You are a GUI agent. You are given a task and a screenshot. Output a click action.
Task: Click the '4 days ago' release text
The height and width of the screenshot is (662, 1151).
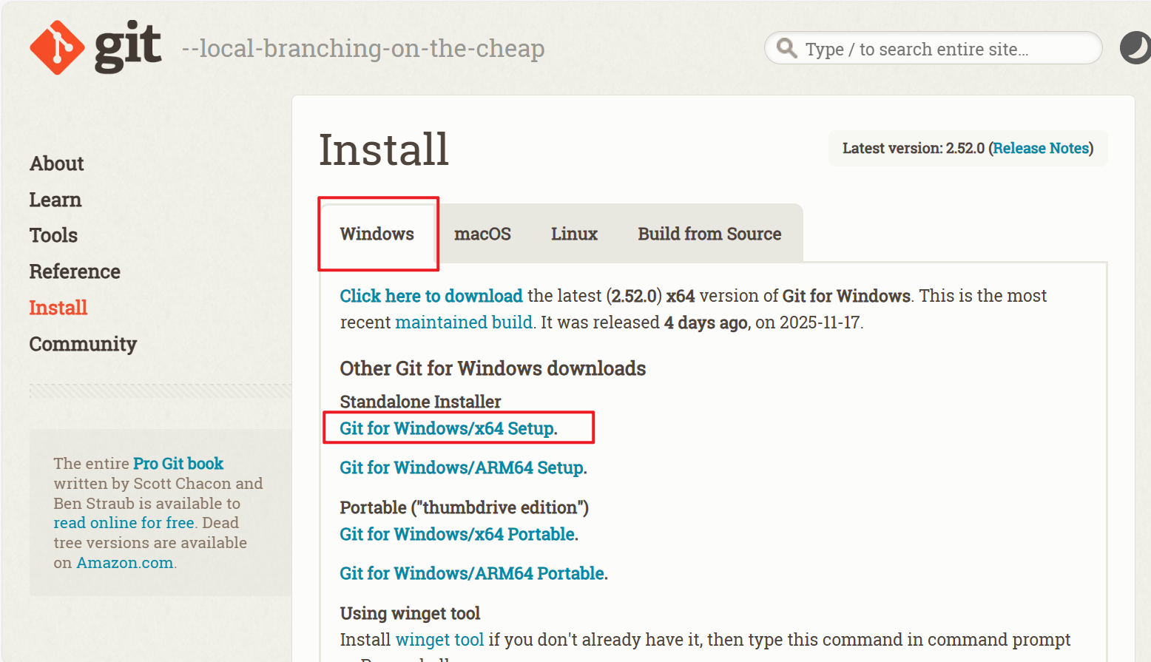click(x=706, y=322)
